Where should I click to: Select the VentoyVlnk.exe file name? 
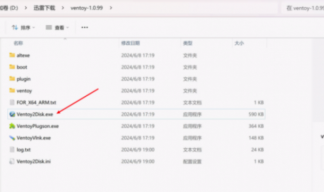click(34, 138)
